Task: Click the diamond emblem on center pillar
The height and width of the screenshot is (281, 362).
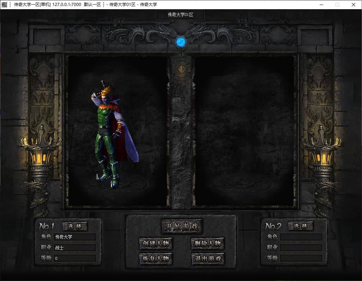Action: pos(181,69)
